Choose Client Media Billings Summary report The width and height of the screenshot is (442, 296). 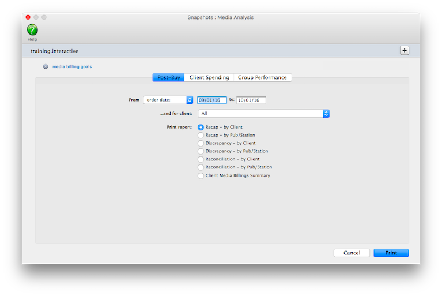click(x=201, y=175)
